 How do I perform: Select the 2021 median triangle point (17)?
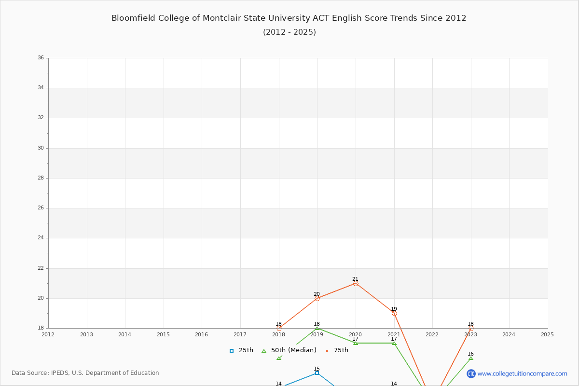[394, 343]
